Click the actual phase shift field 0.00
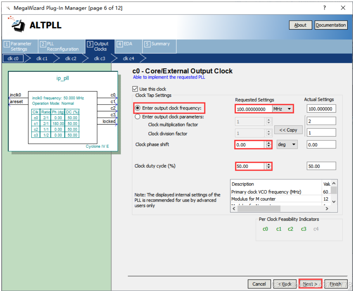Screen dimensions: 353x291 coord(321,144)
